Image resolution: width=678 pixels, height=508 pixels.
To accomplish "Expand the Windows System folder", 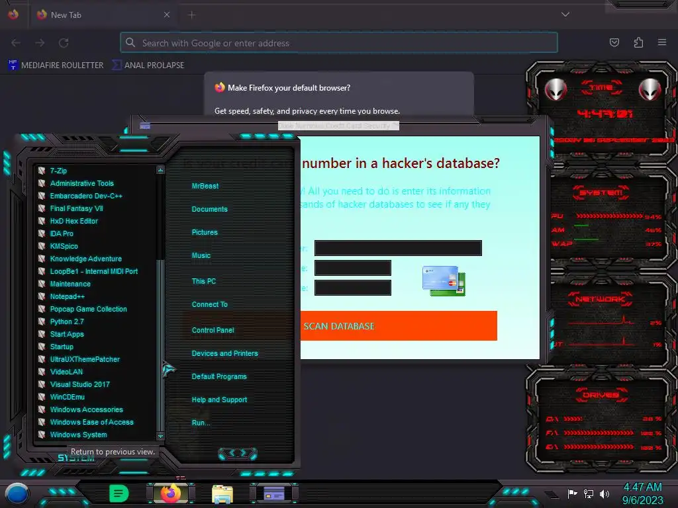I will (78, 434).
